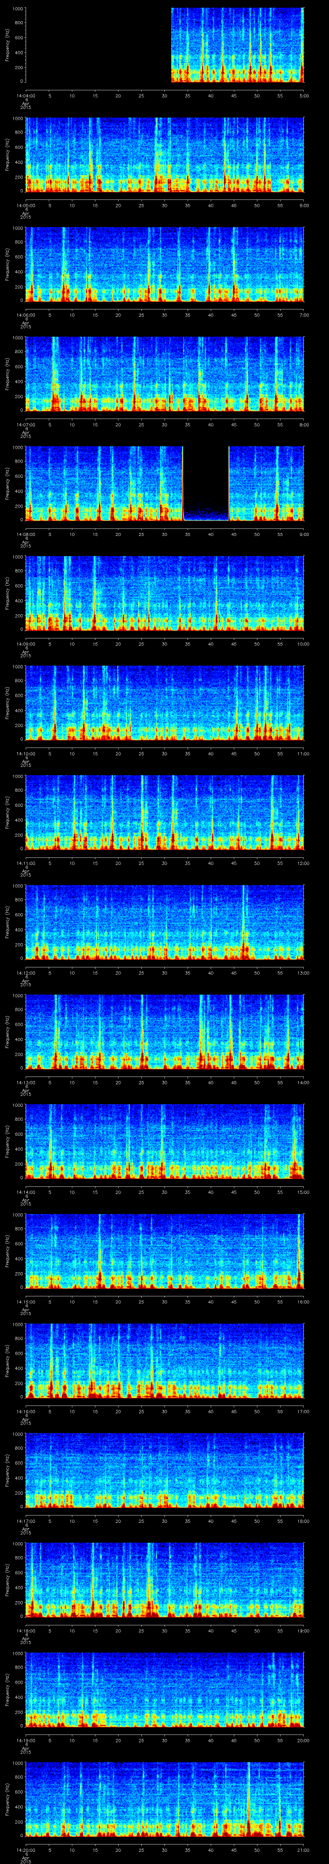
Task: Select the spectrogram panel starting at 14:12:00
Action: click(165, 922)
